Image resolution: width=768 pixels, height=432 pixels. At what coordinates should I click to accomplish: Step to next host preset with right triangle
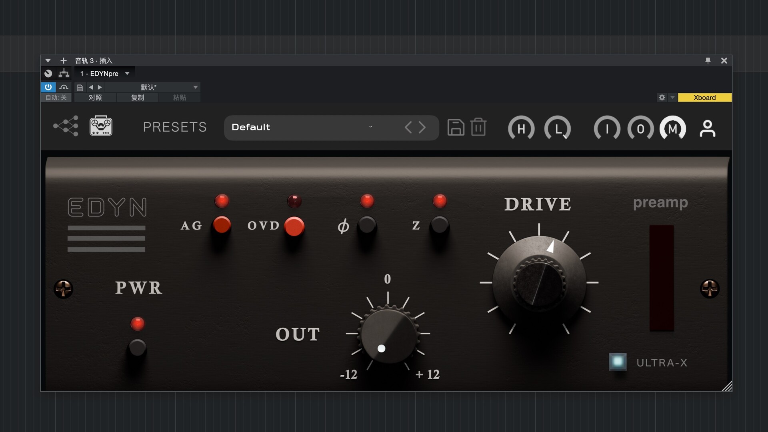[x=100, y=87]
